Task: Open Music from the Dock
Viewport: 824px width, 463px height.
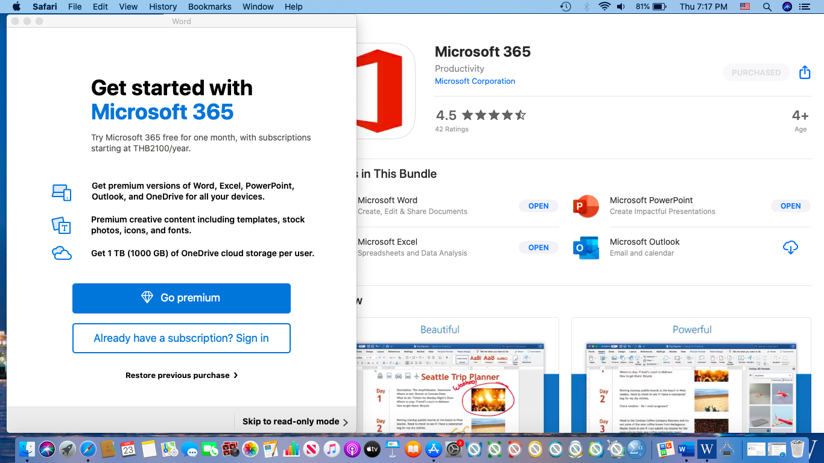Action: [332, 449]
